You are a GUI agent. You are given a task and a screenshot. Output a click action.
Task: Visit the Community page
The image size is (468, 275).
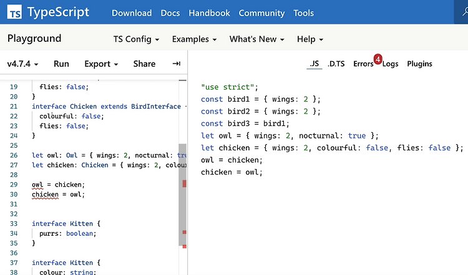point(261,13)
